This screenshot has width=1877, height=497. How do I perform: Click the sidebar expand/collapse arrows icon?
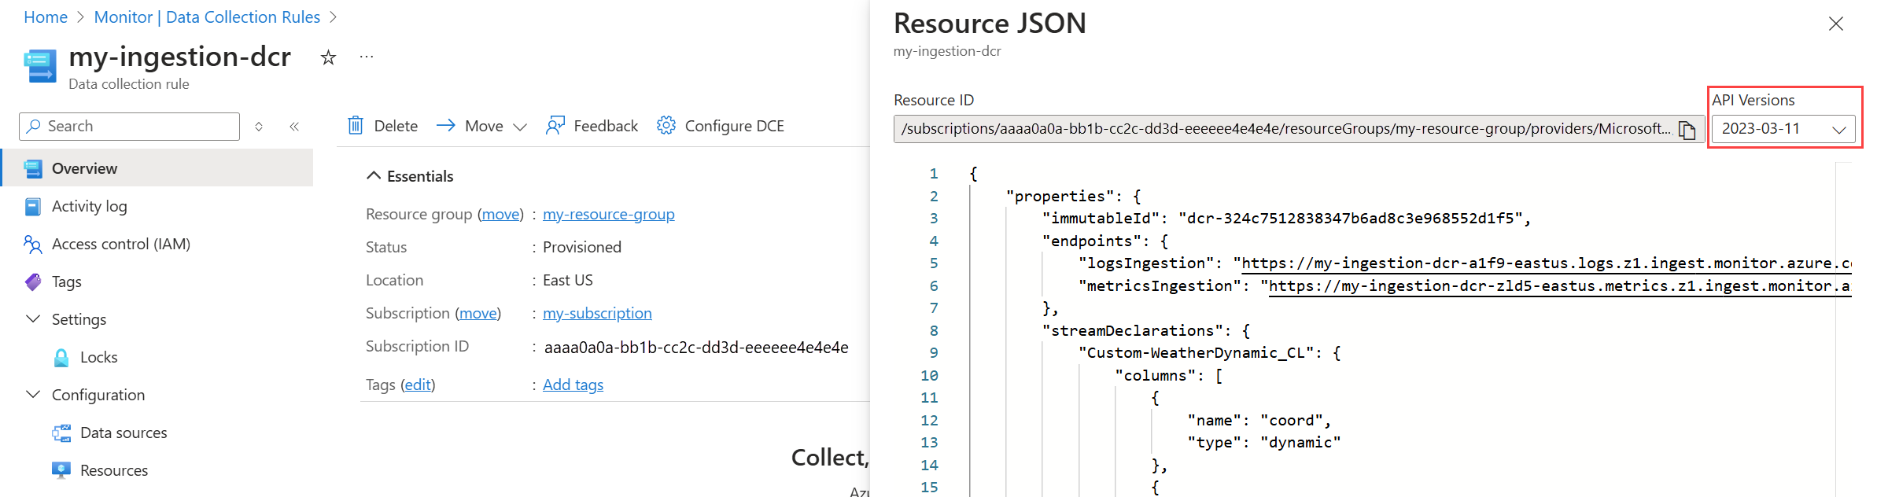point(259,127)
